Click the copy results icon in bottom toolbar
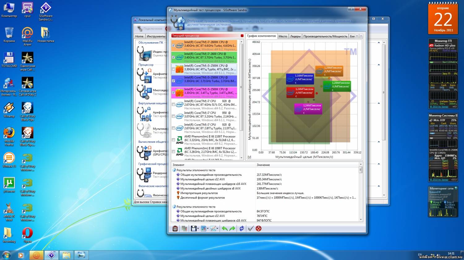The width and height of the screenshot is (464, 260). click(184, 229)
